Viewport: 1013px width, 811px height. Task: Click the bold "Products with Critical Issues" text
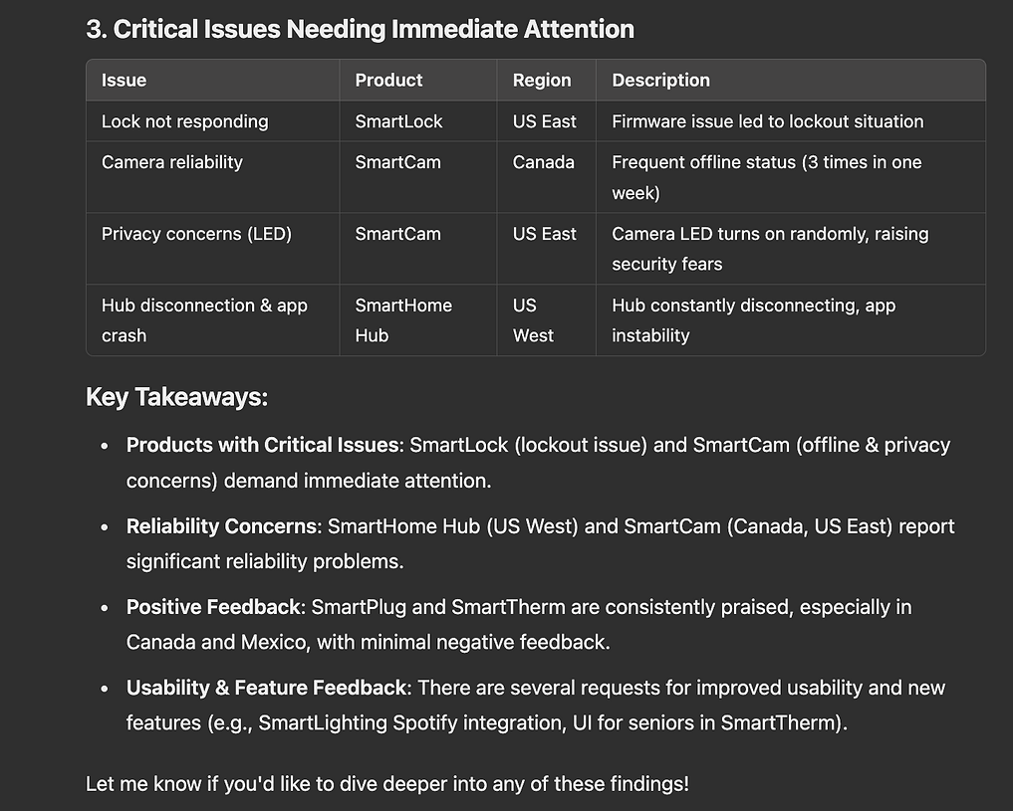(x=262, y=445)
